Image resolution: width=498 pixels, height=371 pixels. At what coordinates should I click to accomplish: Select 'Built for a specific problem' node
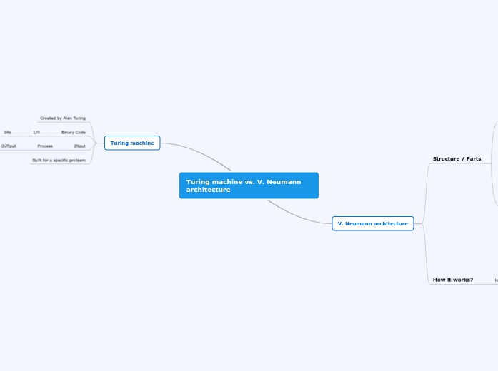point(59,160)
